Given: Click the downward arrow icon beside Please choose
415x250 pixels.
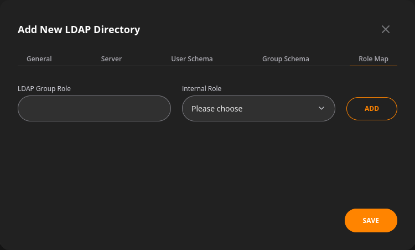Looking at the screenshot, I should click(321, 108).
